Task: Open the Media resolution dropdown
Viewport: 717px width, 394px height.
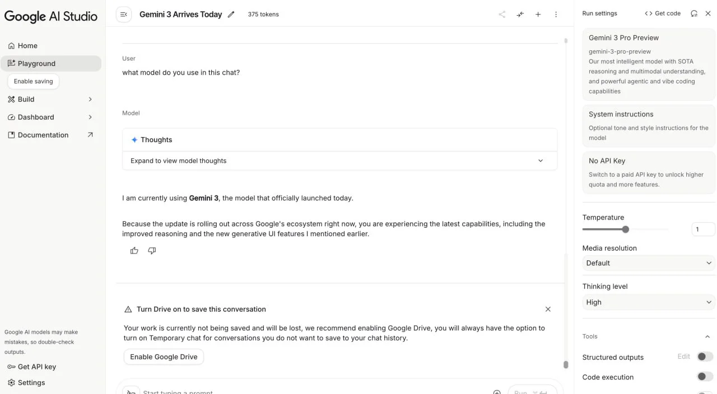Action: point(649,263)
